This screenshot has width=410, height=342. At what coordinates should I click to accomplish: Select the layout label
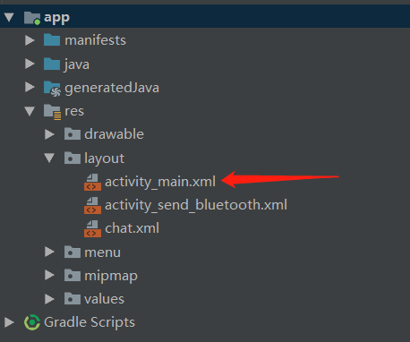coord(104,158)
